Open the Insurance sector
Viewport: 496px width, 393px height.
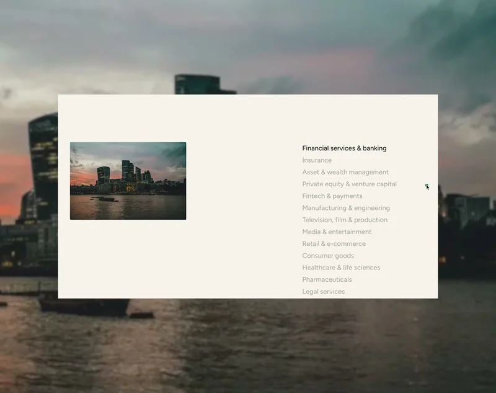coord(317,160)
